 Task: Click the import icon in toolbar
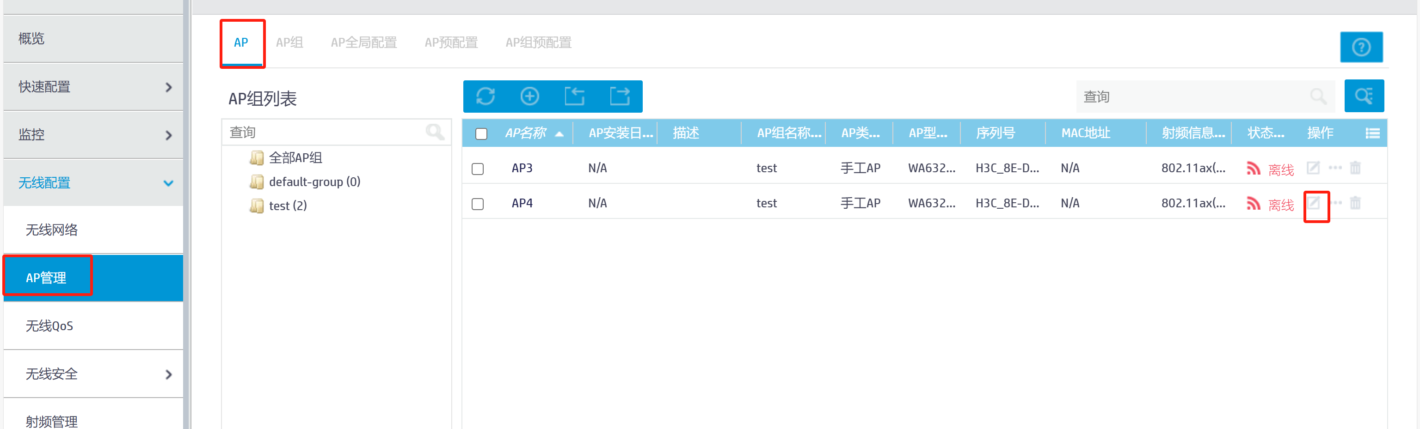(574, 97)
